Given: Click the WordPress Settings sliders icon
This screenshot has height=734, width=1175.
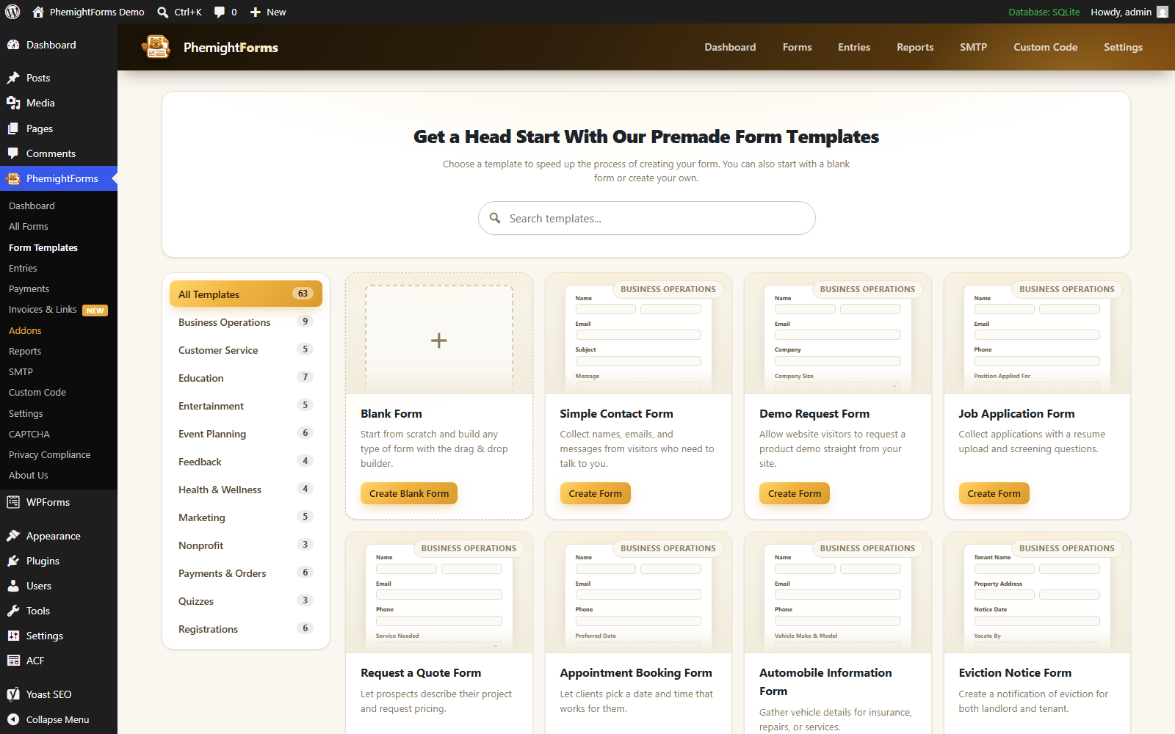Looking at the screenshot, I should 13,636.
